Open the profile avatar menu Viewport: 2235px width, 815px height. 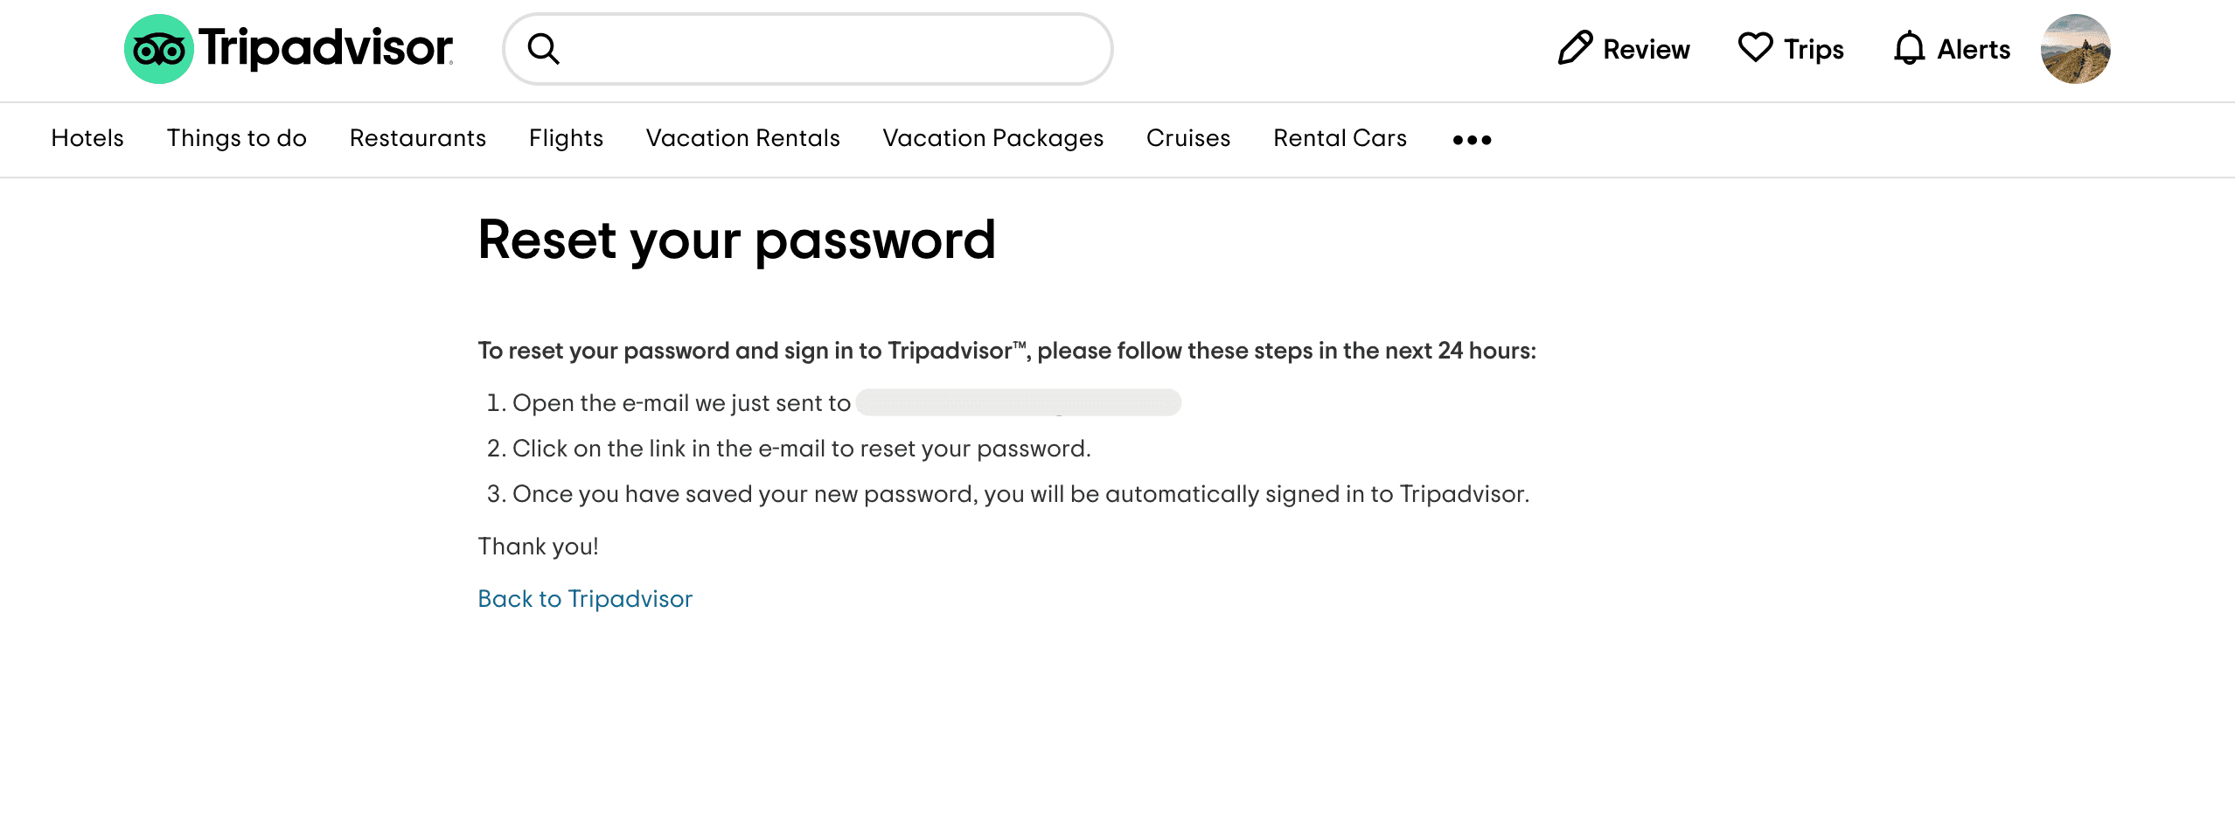coord(2075,49)
